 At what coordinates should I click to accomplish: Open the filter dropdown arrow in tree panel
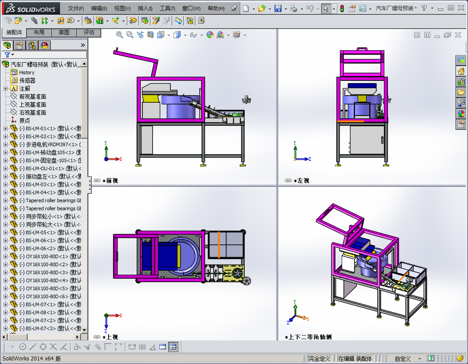(x=12, y=55)
